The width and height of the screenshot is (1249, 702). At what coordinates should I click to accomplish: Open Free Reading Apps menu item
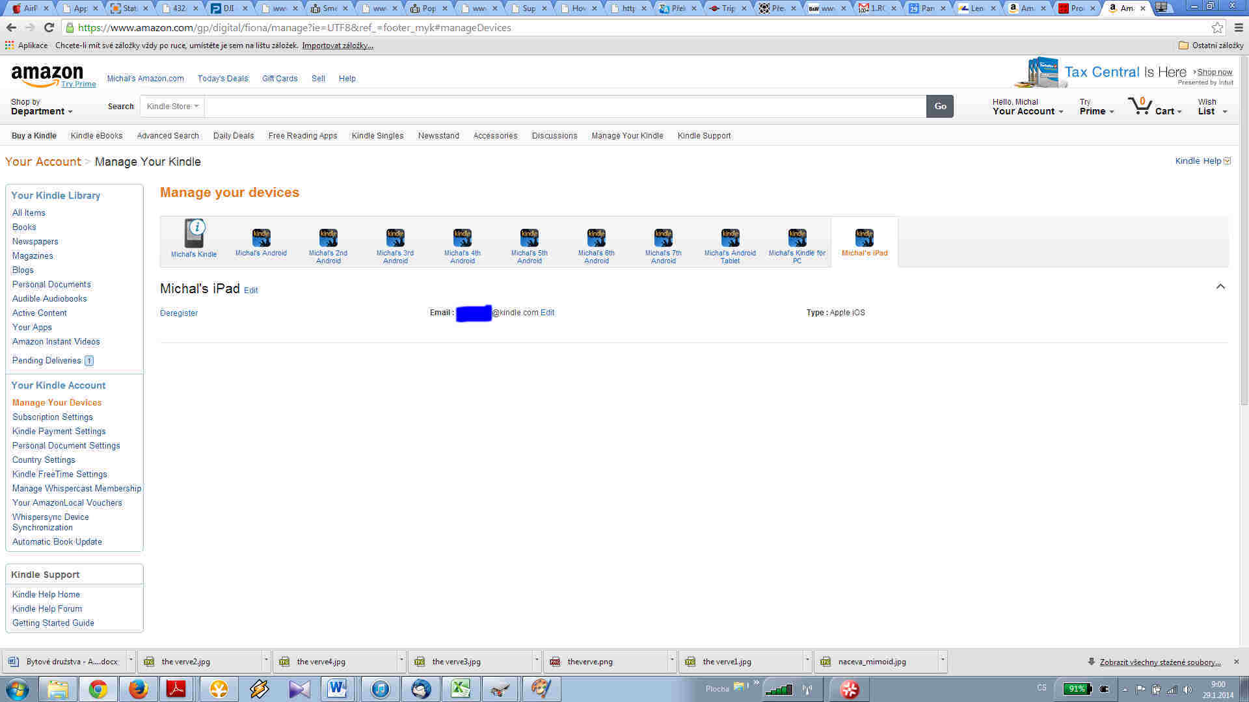point(302,136)
